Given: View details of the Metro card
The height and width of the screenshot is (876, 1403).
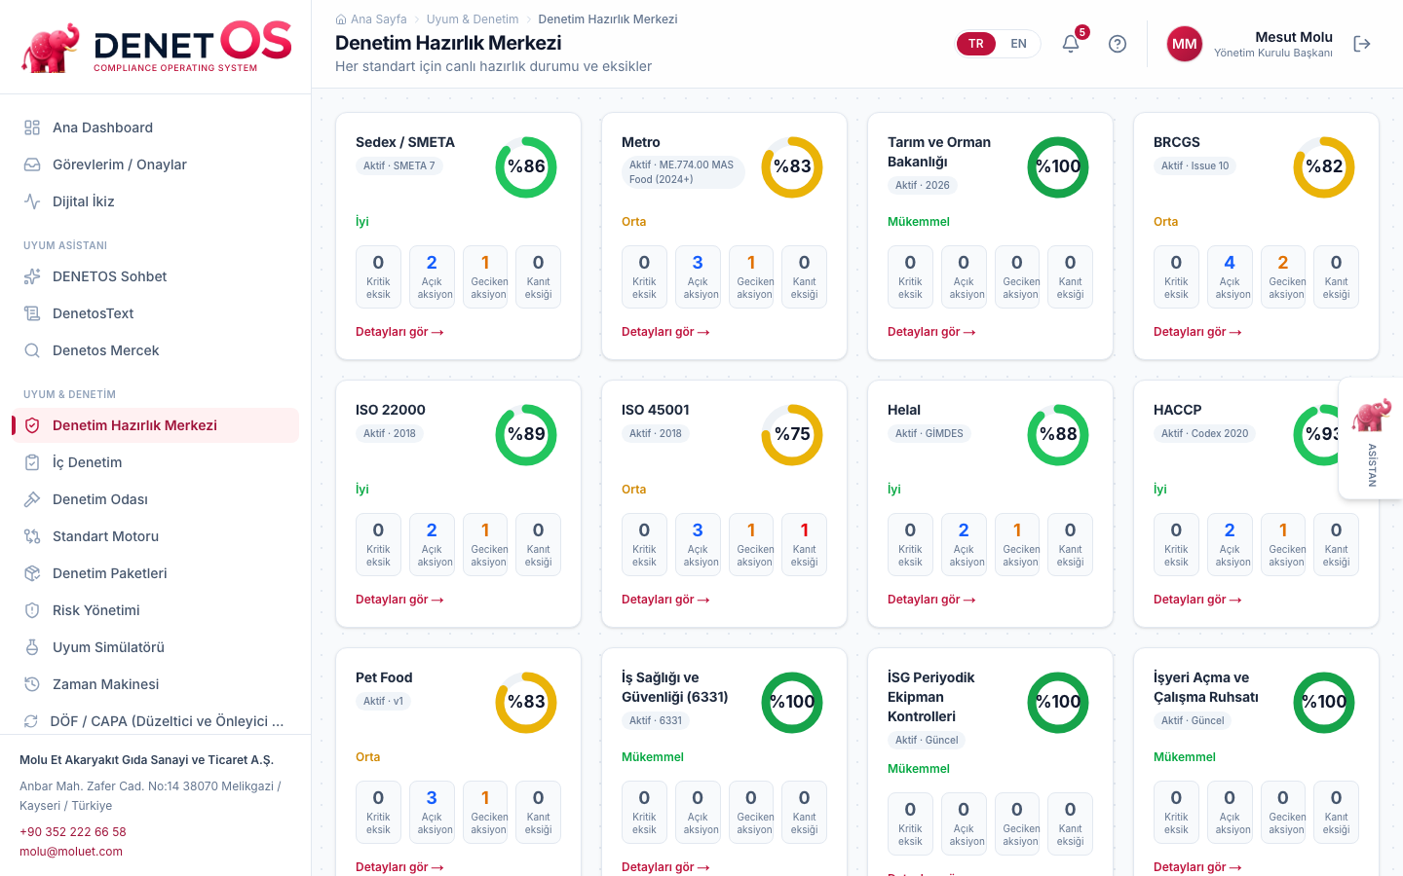Looking at the screenshot, I should (665, 332).
